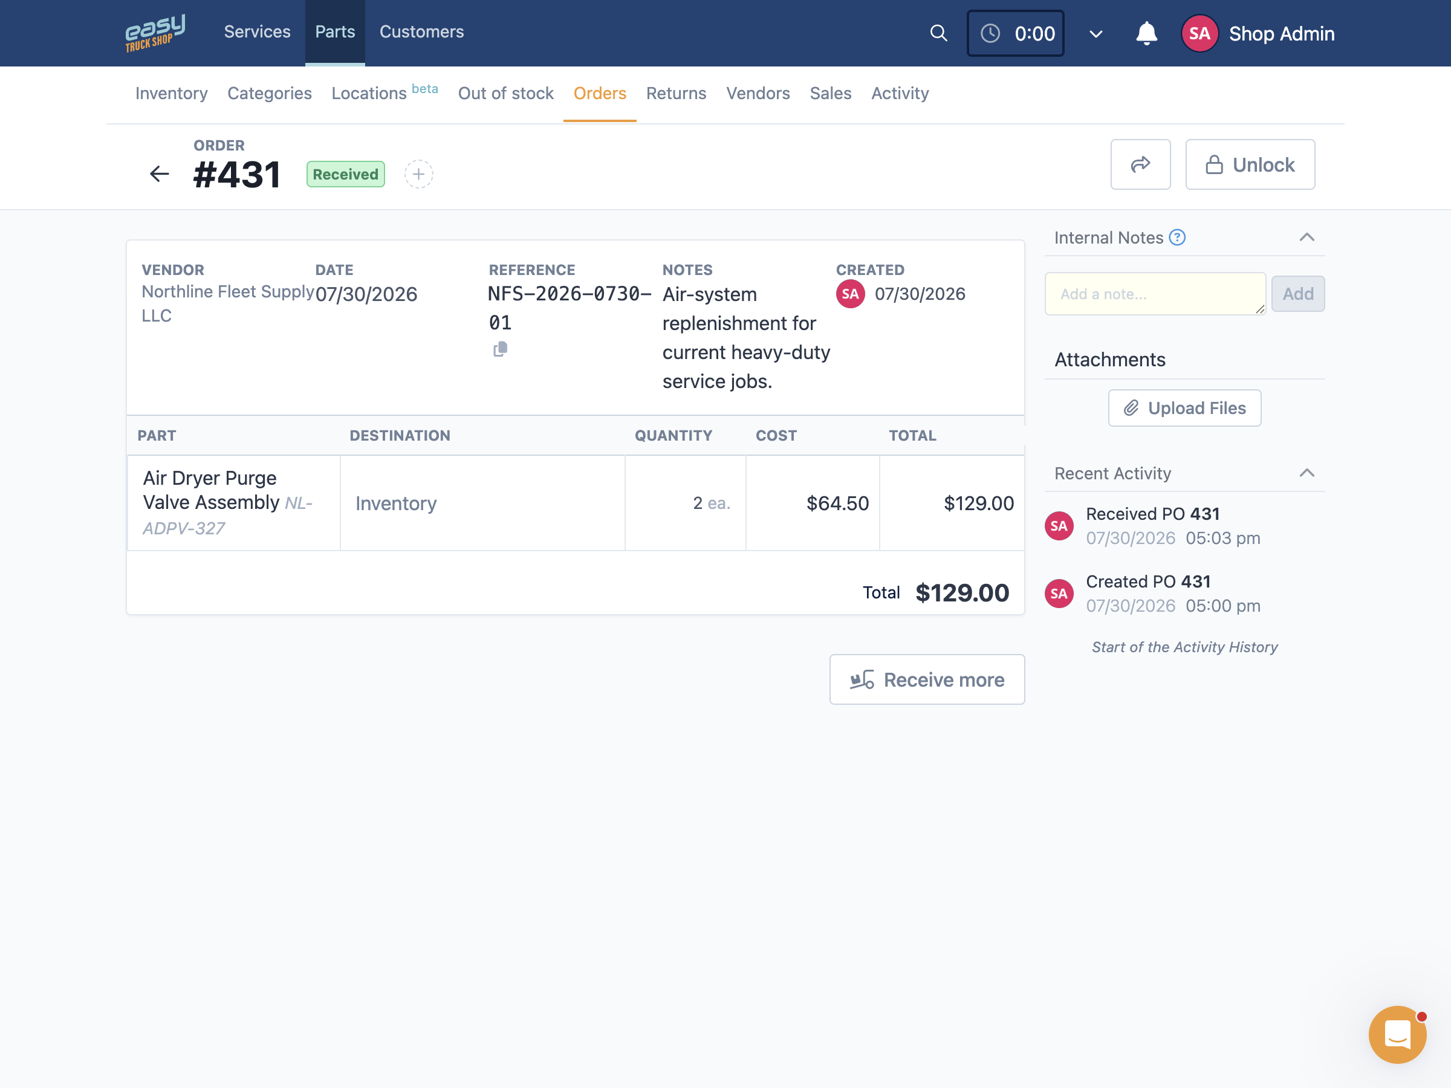The image size is (1451, 1088).
Task: Switch to the Categories tab
Action: click(x=270, y=94)
